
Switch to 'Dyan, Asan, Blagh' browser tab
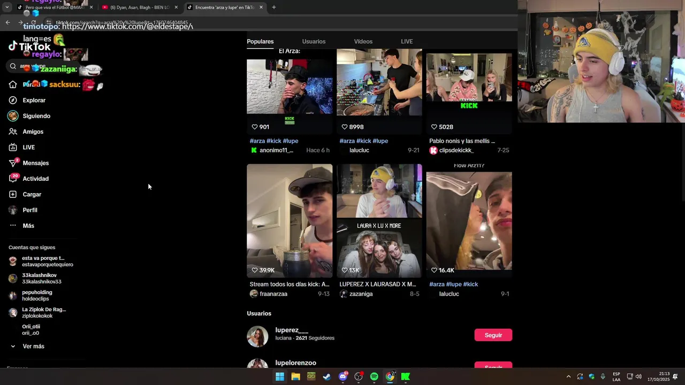click(140, 7)
